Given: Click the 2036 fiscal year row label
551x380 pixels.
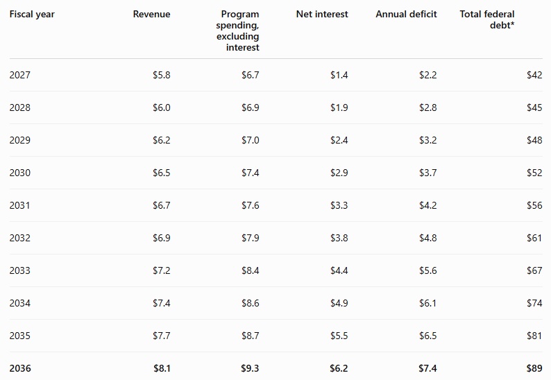Looking at the screenshot, I should [20, 368].
